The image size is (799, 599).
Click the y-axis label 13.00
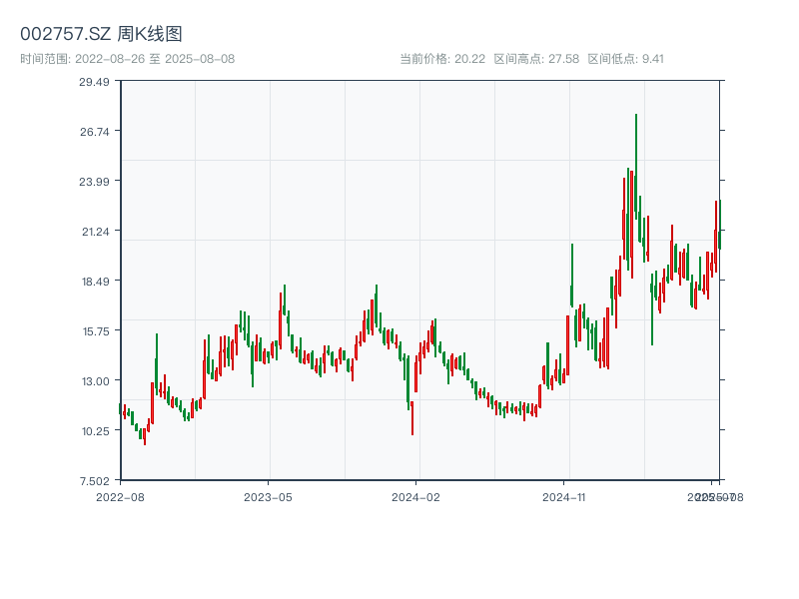click(x=96, y=381)
